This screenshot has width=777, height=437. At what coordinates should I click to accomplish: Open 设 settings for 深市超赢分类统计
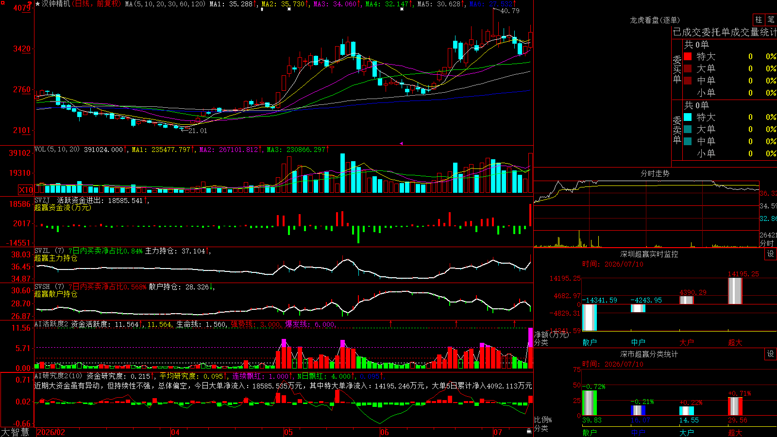click(771, 354)
